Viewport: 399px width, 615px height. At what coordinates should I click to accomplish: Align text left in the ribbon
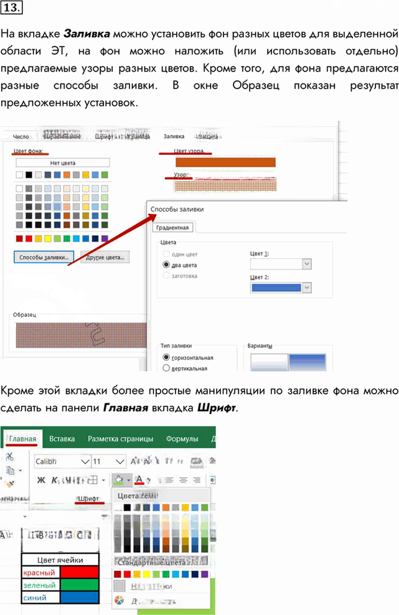pyautogui.click(x=169, y=480)
